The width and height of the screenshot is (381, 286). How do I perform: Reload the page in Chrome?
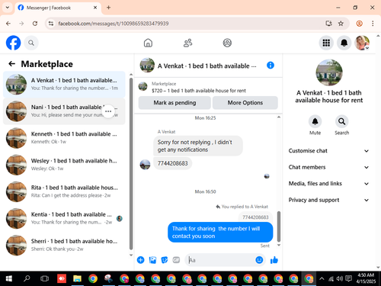pos(35,24)
